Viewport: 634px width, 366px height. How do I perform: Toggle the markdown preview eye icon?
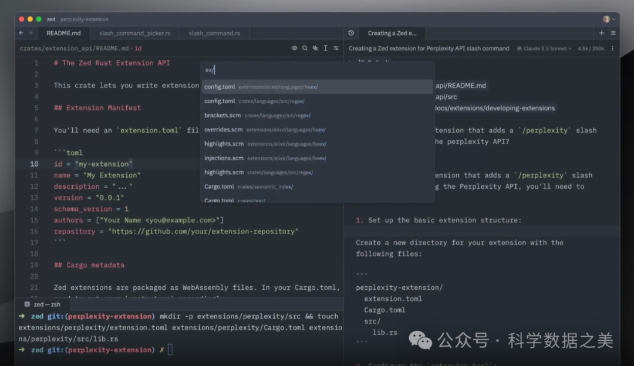294,48
